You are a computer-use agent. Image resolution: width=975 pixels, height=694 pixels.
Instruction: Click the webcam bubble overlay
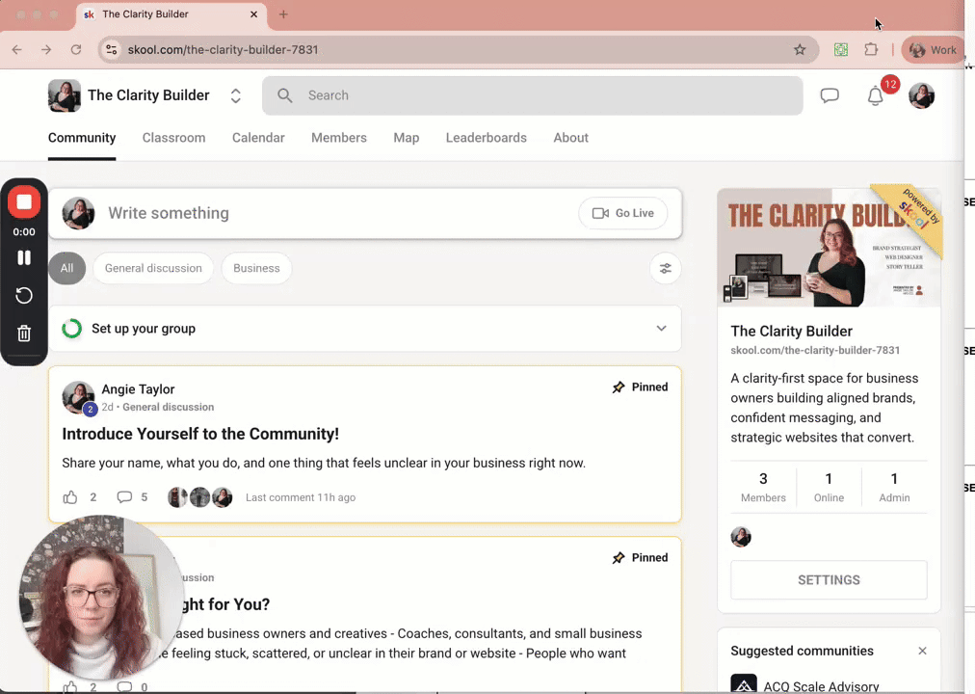(99, 599)
